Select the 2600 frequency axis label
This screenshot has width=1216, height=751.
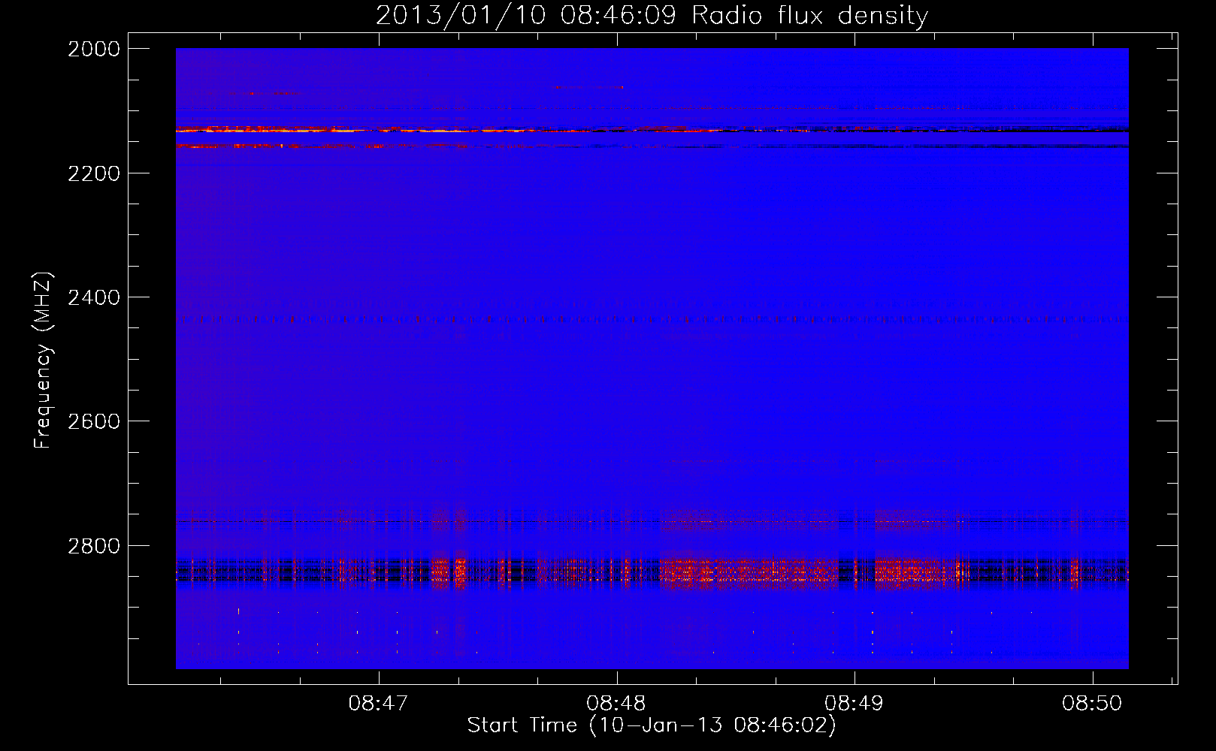(94, 421)
